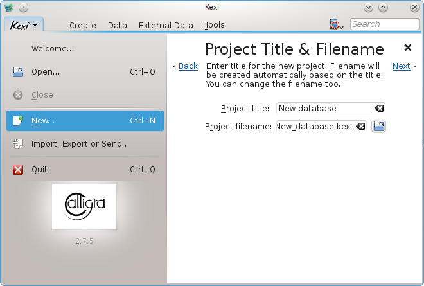Click the Import, Export or Send icon

[19, 144]
